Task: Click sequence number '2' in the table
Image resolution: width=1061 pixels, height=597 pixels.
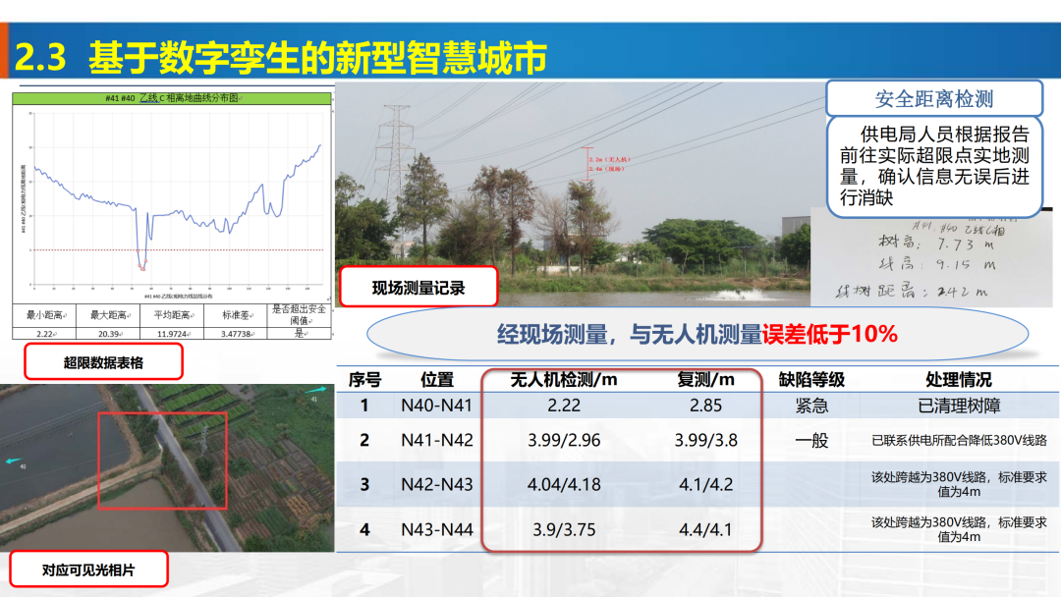Action: [x=364, y=440]
